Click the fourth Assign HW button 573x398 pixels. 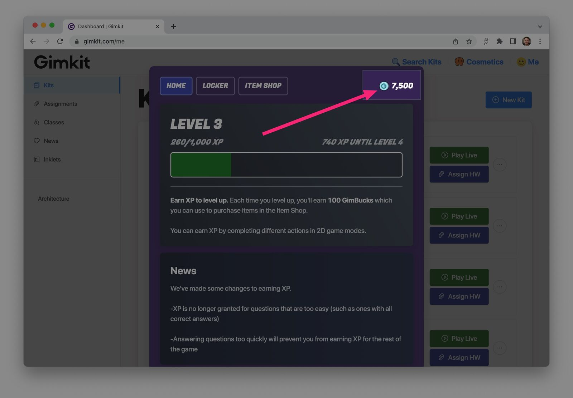click(x=459, y=358)
